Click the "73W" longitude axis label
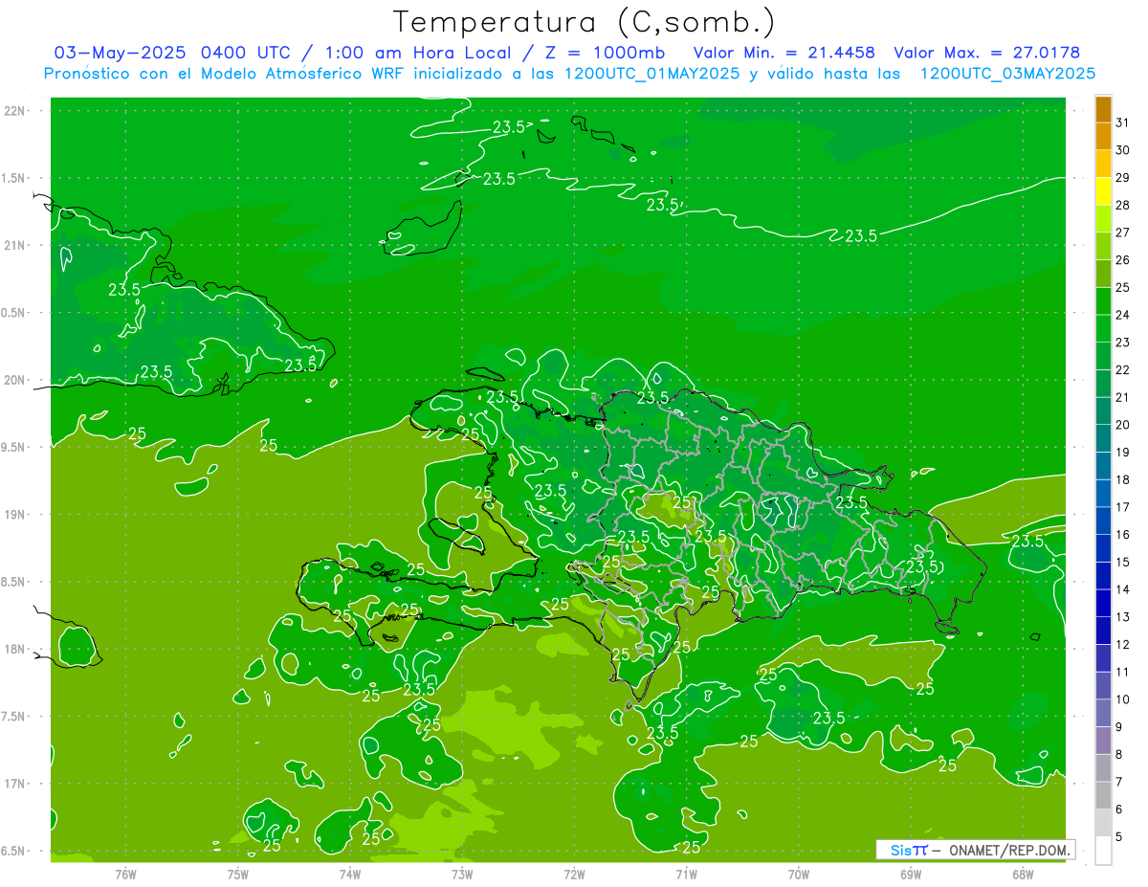 point(461,875)
